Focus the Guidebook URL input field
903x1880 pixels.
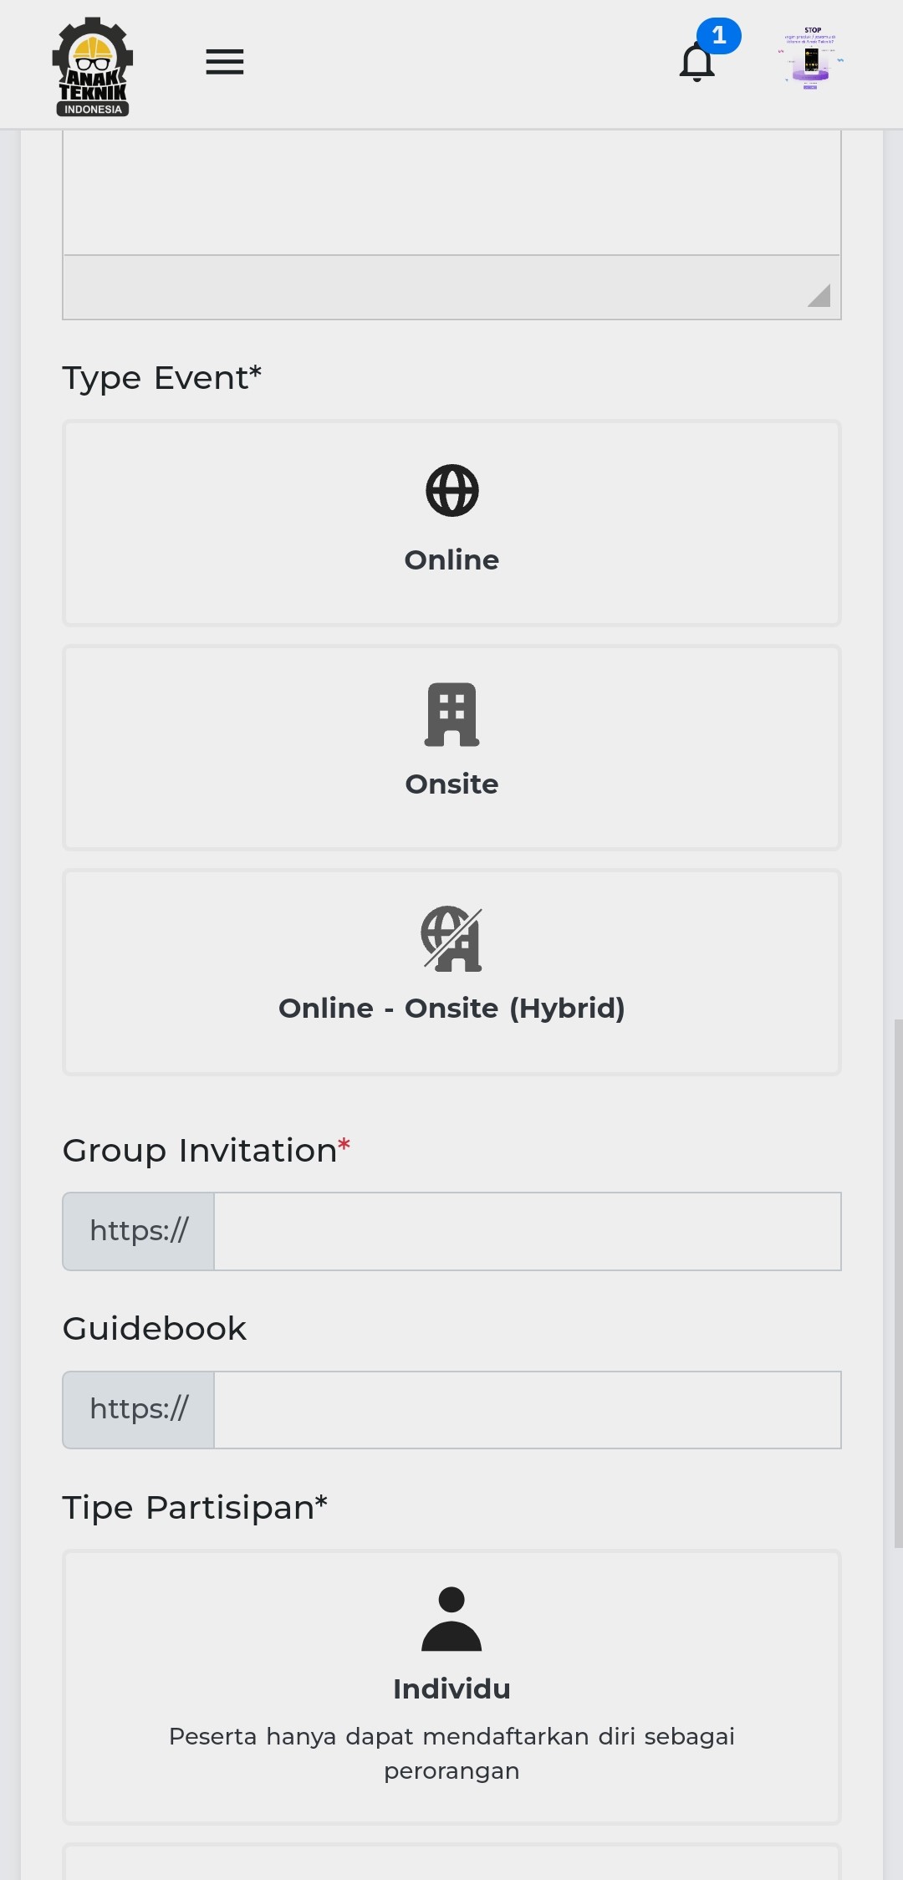[x=527, y=1410]
